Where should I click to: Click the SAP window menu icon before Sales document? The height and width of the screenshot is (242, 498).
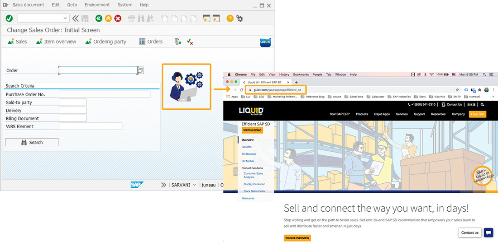(6, 5)
